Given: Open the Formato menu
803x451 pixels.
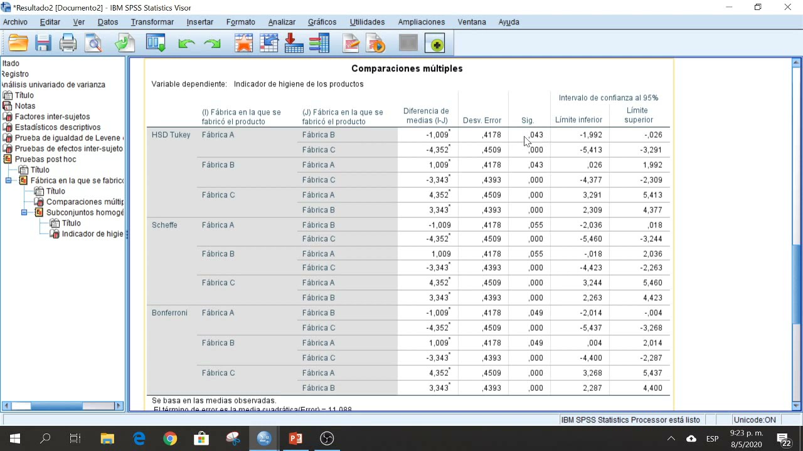Looking at the screenshot, I should pos(240,22).
